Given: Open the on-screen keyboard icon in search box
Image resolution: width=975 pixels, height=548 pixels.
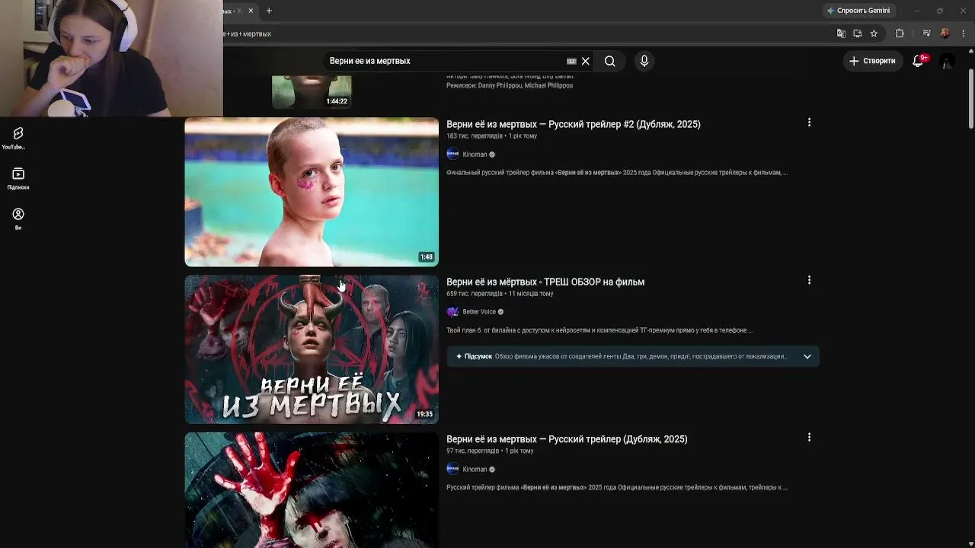Looking at the screenshot, I should tap(571, 61).
